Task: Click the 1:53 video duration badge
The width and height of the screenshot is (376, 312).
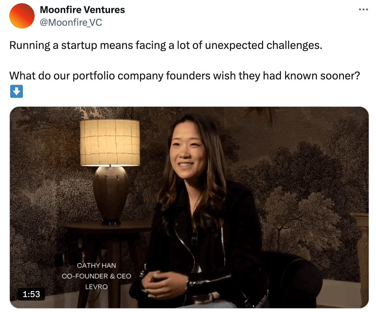Action: 31,294
